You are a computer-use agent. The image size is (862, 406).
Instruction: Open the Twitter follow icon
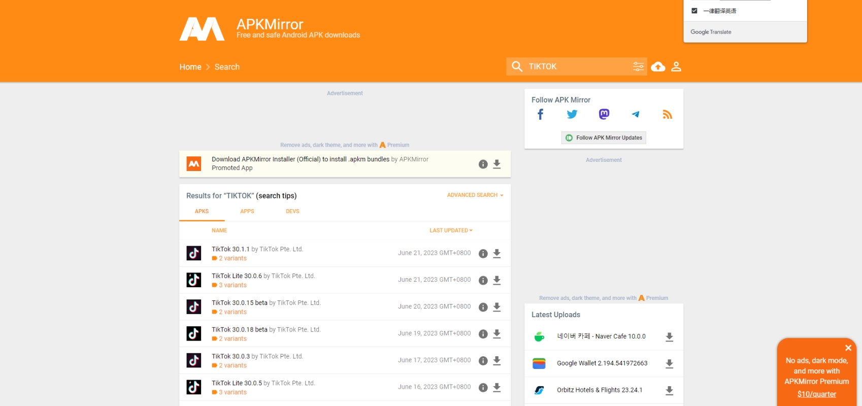[x=572, y=115]
